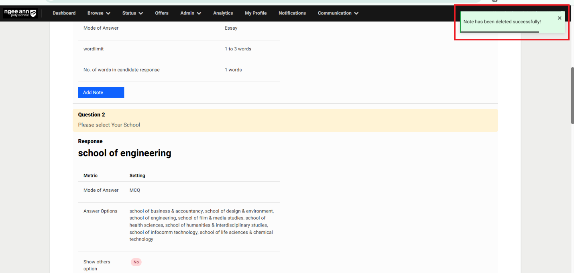574x273 pixels.
Task: View the Notifications page
Action: click(x=292, y=13)
